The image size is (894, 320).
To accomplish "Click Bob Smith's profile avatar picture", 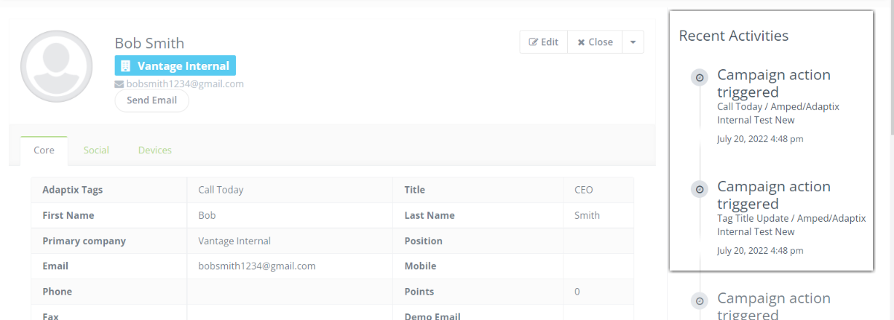I will 57,66.
